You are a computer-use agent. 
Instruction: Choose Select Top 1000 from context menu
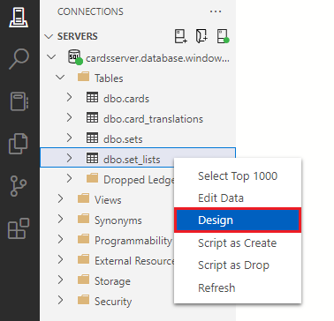tap(238, 176)
